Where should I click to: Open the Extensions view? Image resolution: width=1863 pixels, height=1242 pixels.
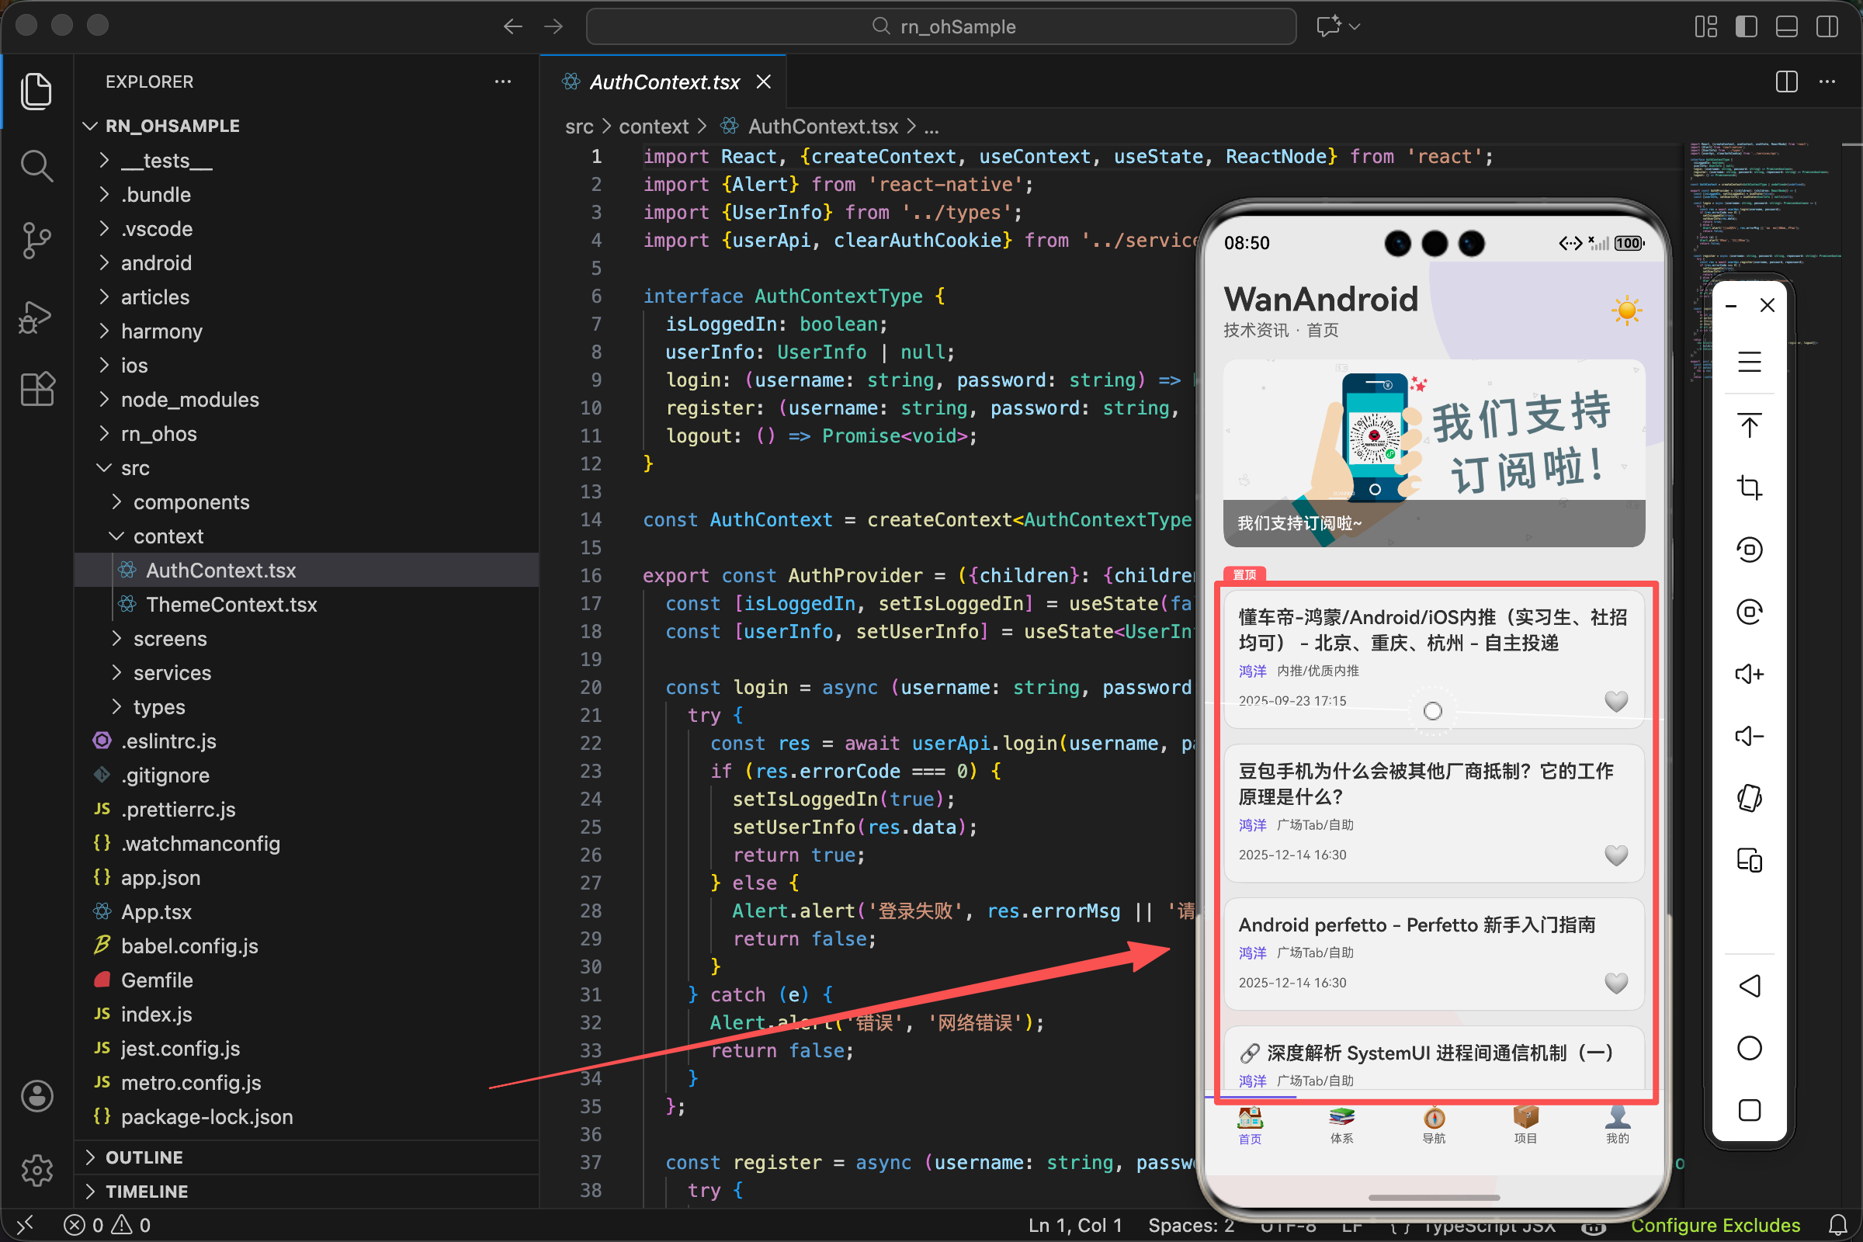[x=36, y=389]
